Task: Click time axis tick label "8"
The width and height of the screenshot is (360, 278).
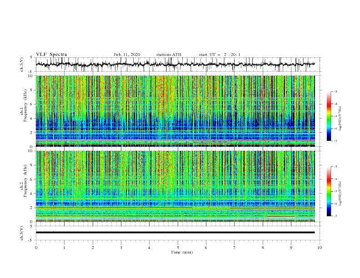Action: (x=263, y=248)
